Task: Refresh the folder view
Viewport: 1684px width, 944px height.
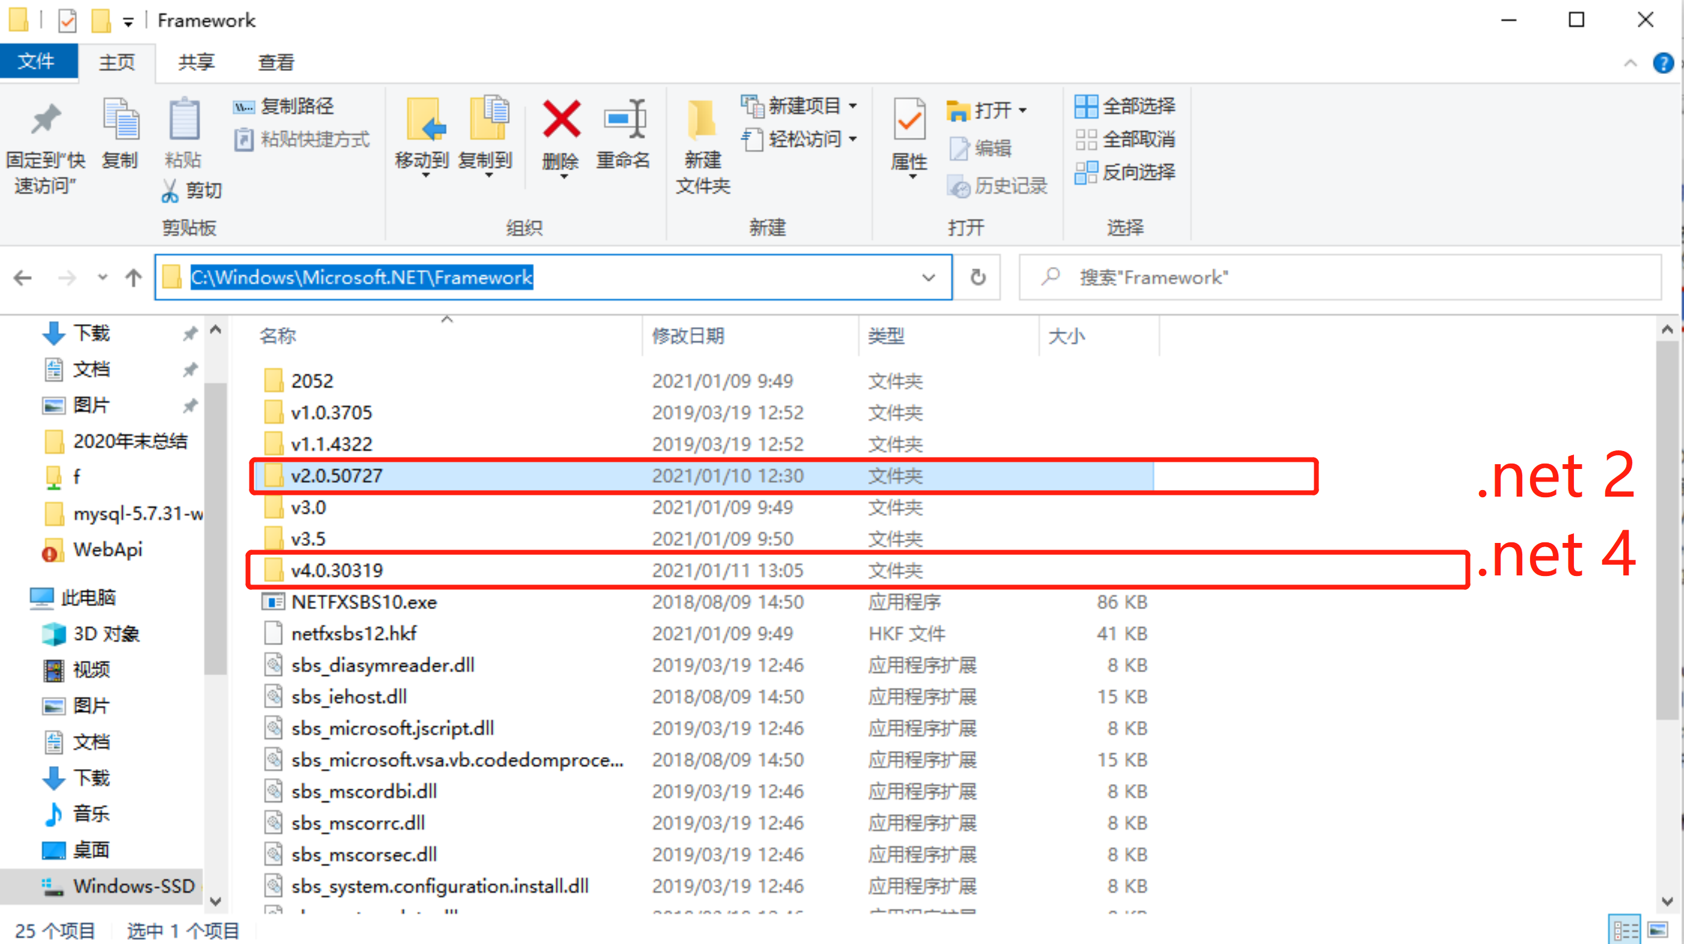Action: click(976, 277)
